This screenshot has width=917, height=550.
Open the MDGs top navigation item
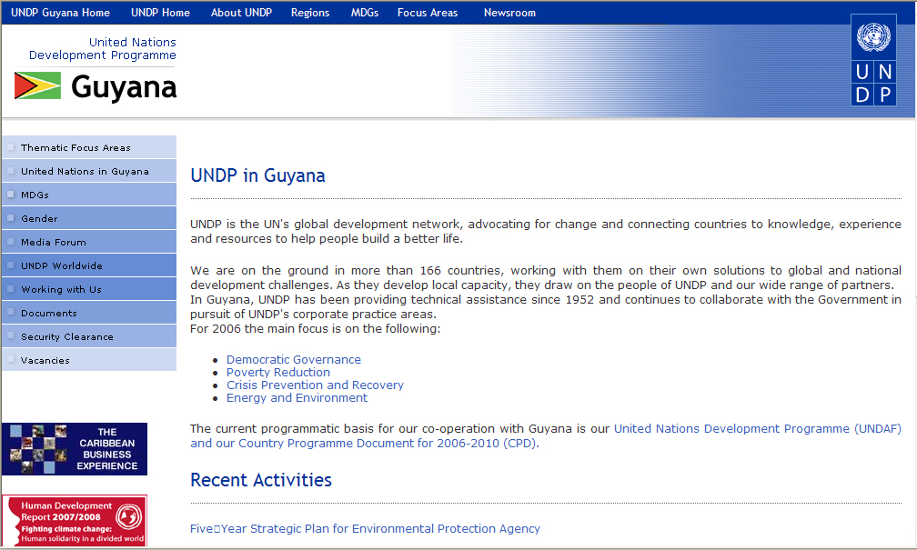(x=364, y=13)
